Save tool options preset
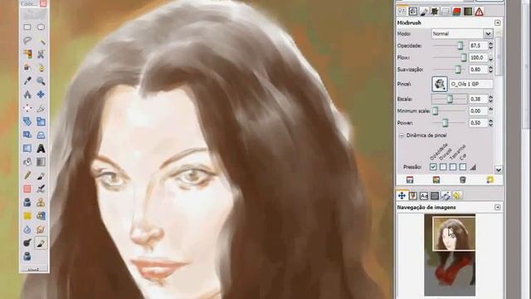The width and height of the screenshot is (531, 299). click(410, 180)
